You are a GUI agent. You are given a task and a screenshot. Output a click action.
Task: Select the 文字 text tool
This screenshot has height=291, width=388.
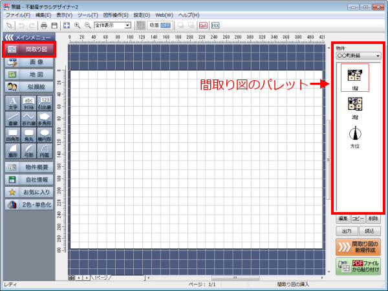click(12, 102)
